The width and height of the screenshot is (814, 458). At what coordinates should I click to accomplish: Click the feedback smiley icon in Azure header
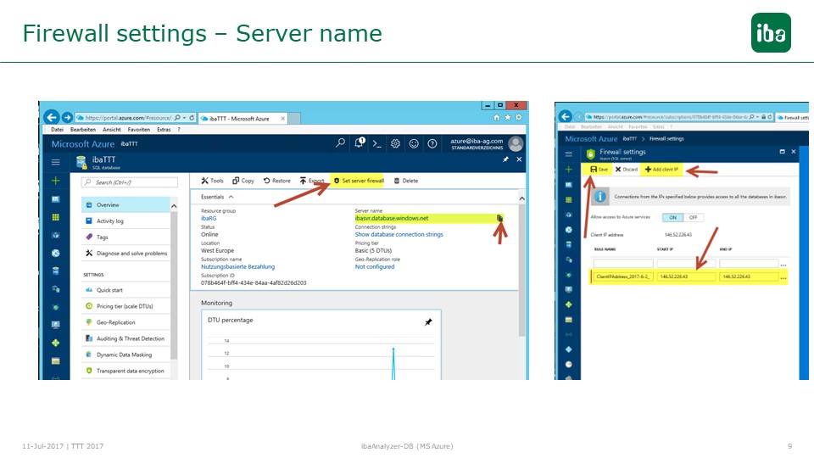click(x=414, y=144)
